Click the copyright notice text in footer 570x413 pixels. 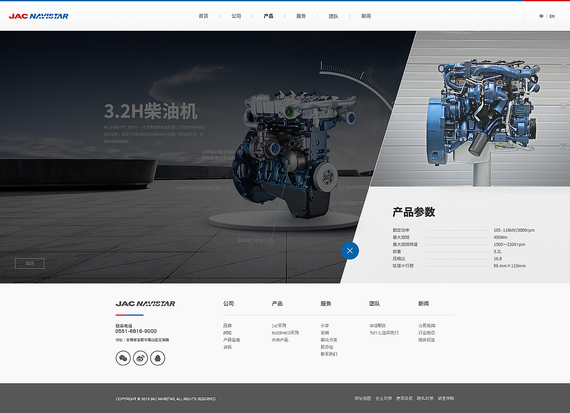(166, 399)
